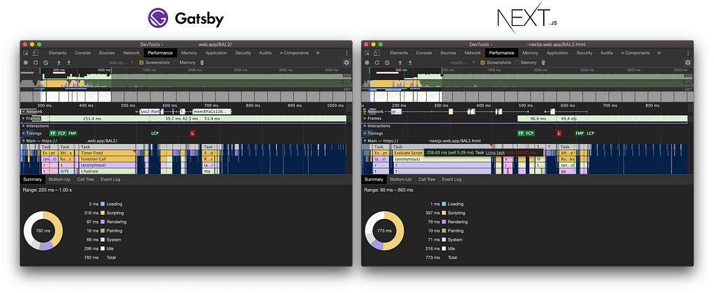
Task: Click the LCP timing marker in Gatsby DevTools
Action: [155, 133]
